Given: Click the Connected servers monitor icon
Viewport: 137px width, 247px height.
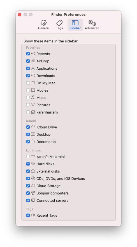Looking at the screenshot, I should 33,200.
